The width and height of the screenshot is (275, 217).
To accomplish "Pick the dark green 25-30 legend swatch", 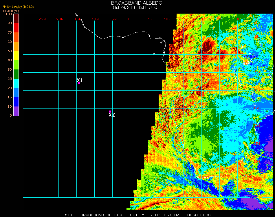I will pos(16,74).
